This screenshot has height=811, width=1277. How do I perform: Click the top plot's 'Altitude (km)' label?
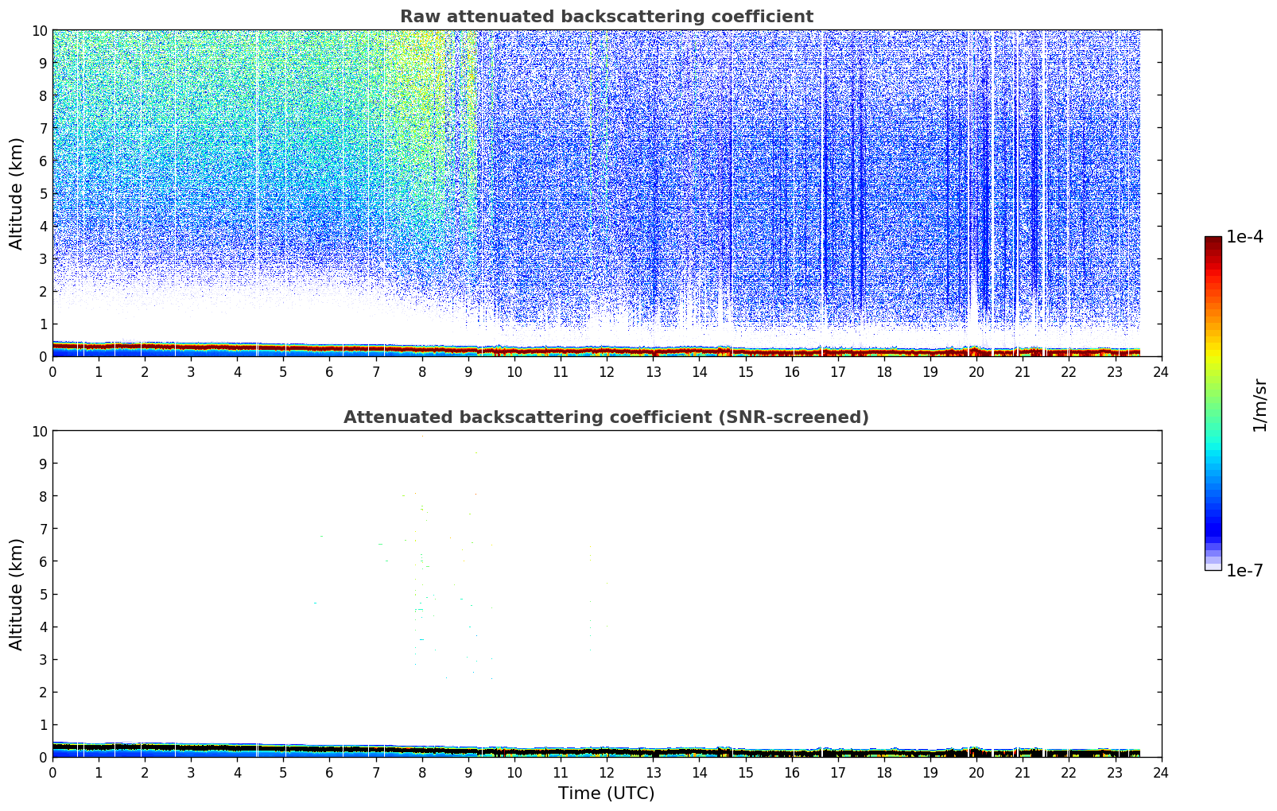pos(17,193)
